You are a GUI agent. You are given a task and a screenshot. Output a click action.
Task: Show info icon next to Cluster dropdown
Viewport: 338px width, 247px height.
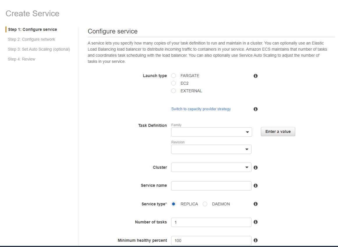click(255, 168)
